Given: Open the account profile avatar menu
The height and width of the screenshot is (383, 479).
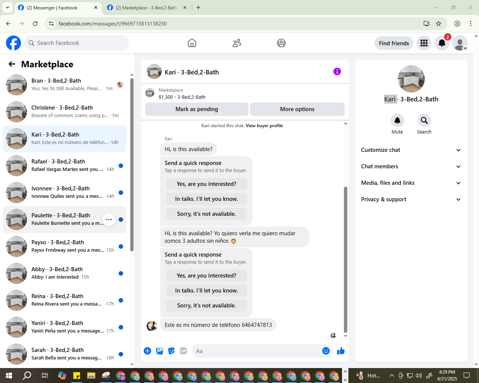Looking at the screenshot, I should pos(460,43).
